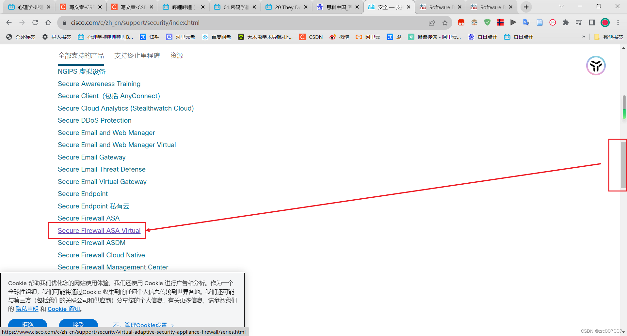Viewport: 627px width, 336px height.
Task: Open the 其他书签 folder
Action: click(608, 37)
